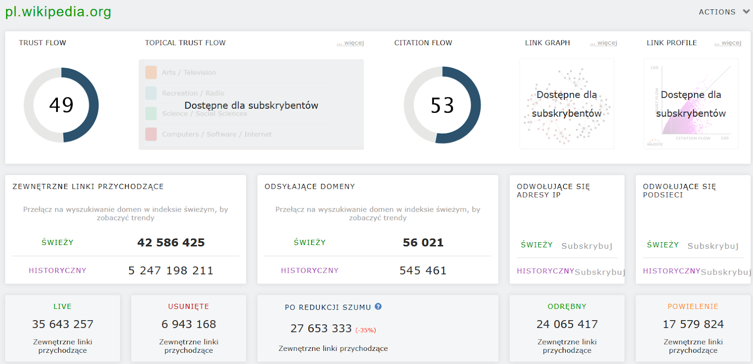753x364 pixels.
Task: Click Subskrybuj for Świeży in Adresy IP
Action: pos(587,246)
